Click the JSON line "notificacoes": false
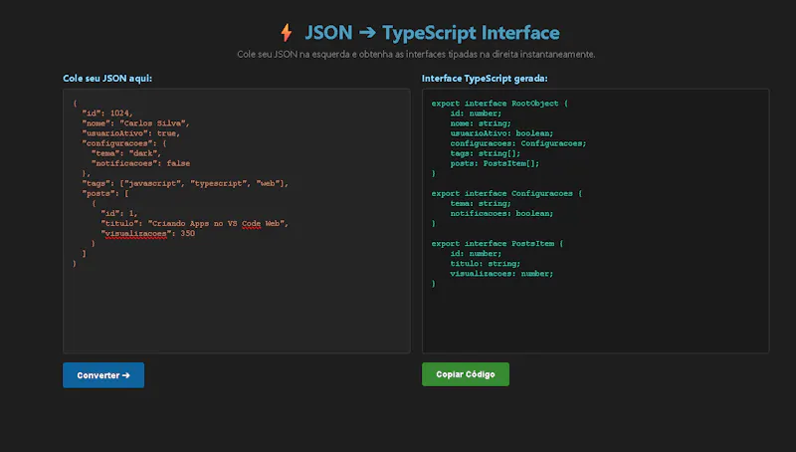Viewport: 796px width, 452px height. coord(140,163)
